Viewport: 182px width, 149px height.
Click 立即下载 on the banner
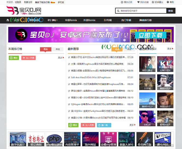(x=150, y=35)
